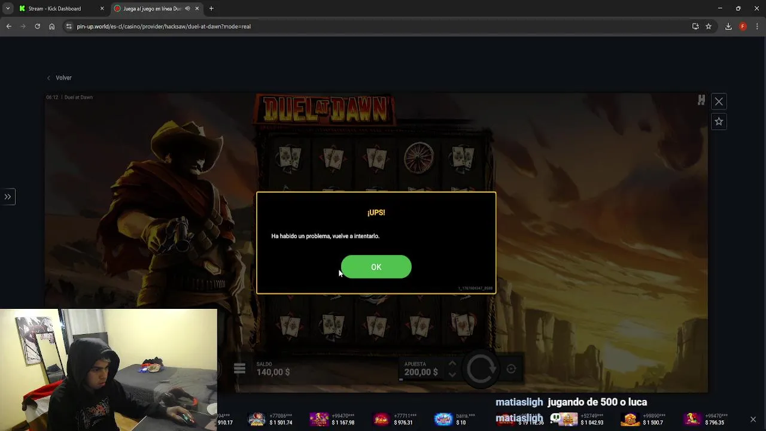Screen dimensions: 766x431
Task: Close the game with the X beside the star
Action: click(719, 102)
